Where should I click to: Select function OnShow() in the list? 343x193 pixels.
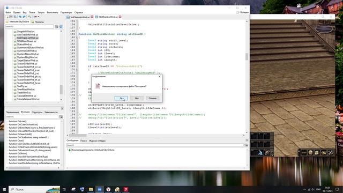(18, 153)
